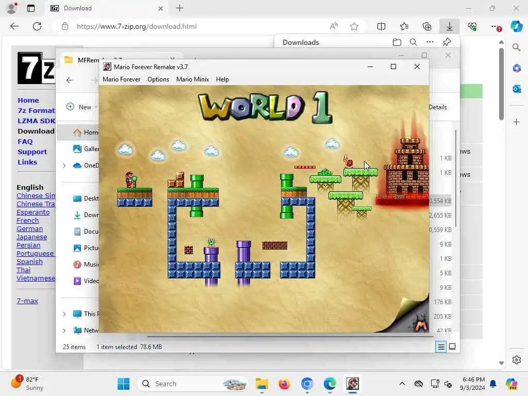The width and height of the screenshot is (528, 396).
Task: Click New button in File Explorer
Action: click(81, 107)
